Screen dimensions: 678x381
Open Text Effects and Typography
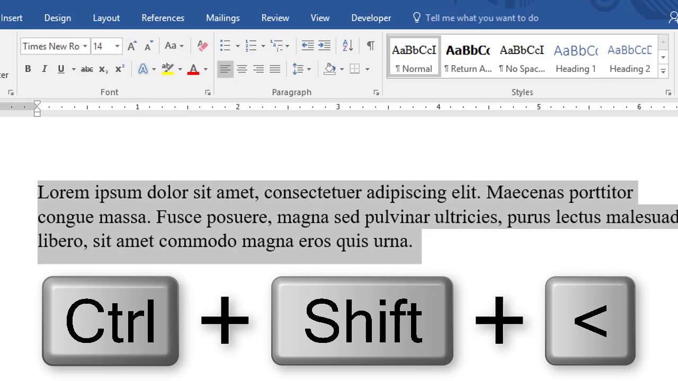(x=143, y=69)
